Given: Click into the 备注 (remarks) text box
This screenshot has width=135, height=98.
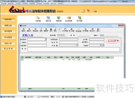Looking at the screenshot, I should click(x=74, y=50).
